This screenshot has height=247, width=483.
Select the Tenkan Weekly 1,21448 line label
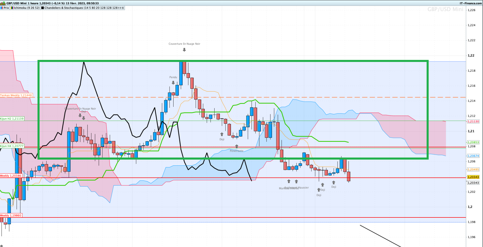[x=16, y=95]
